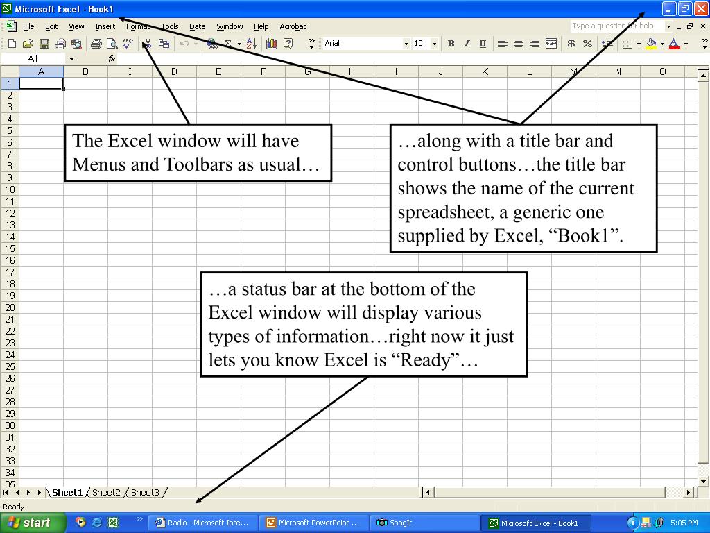Open the Font Color palette dropdown arrow
Screen dimensions: 710x533
(686, 44)
